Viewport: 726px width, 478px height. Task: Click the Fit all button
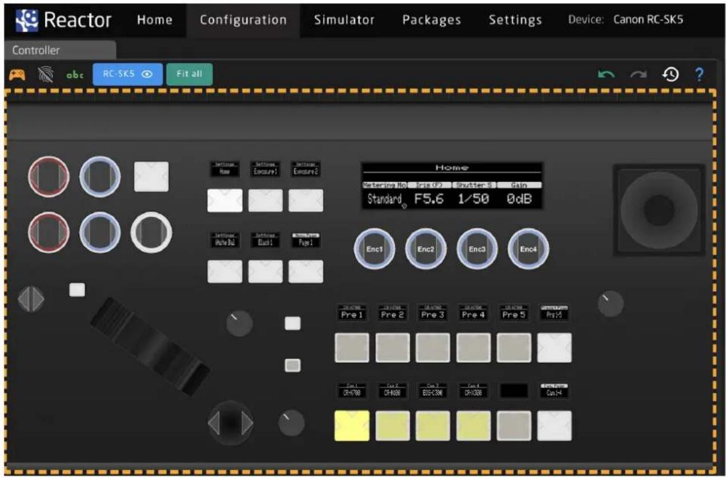pyautogui.click(x=190, y=74)
